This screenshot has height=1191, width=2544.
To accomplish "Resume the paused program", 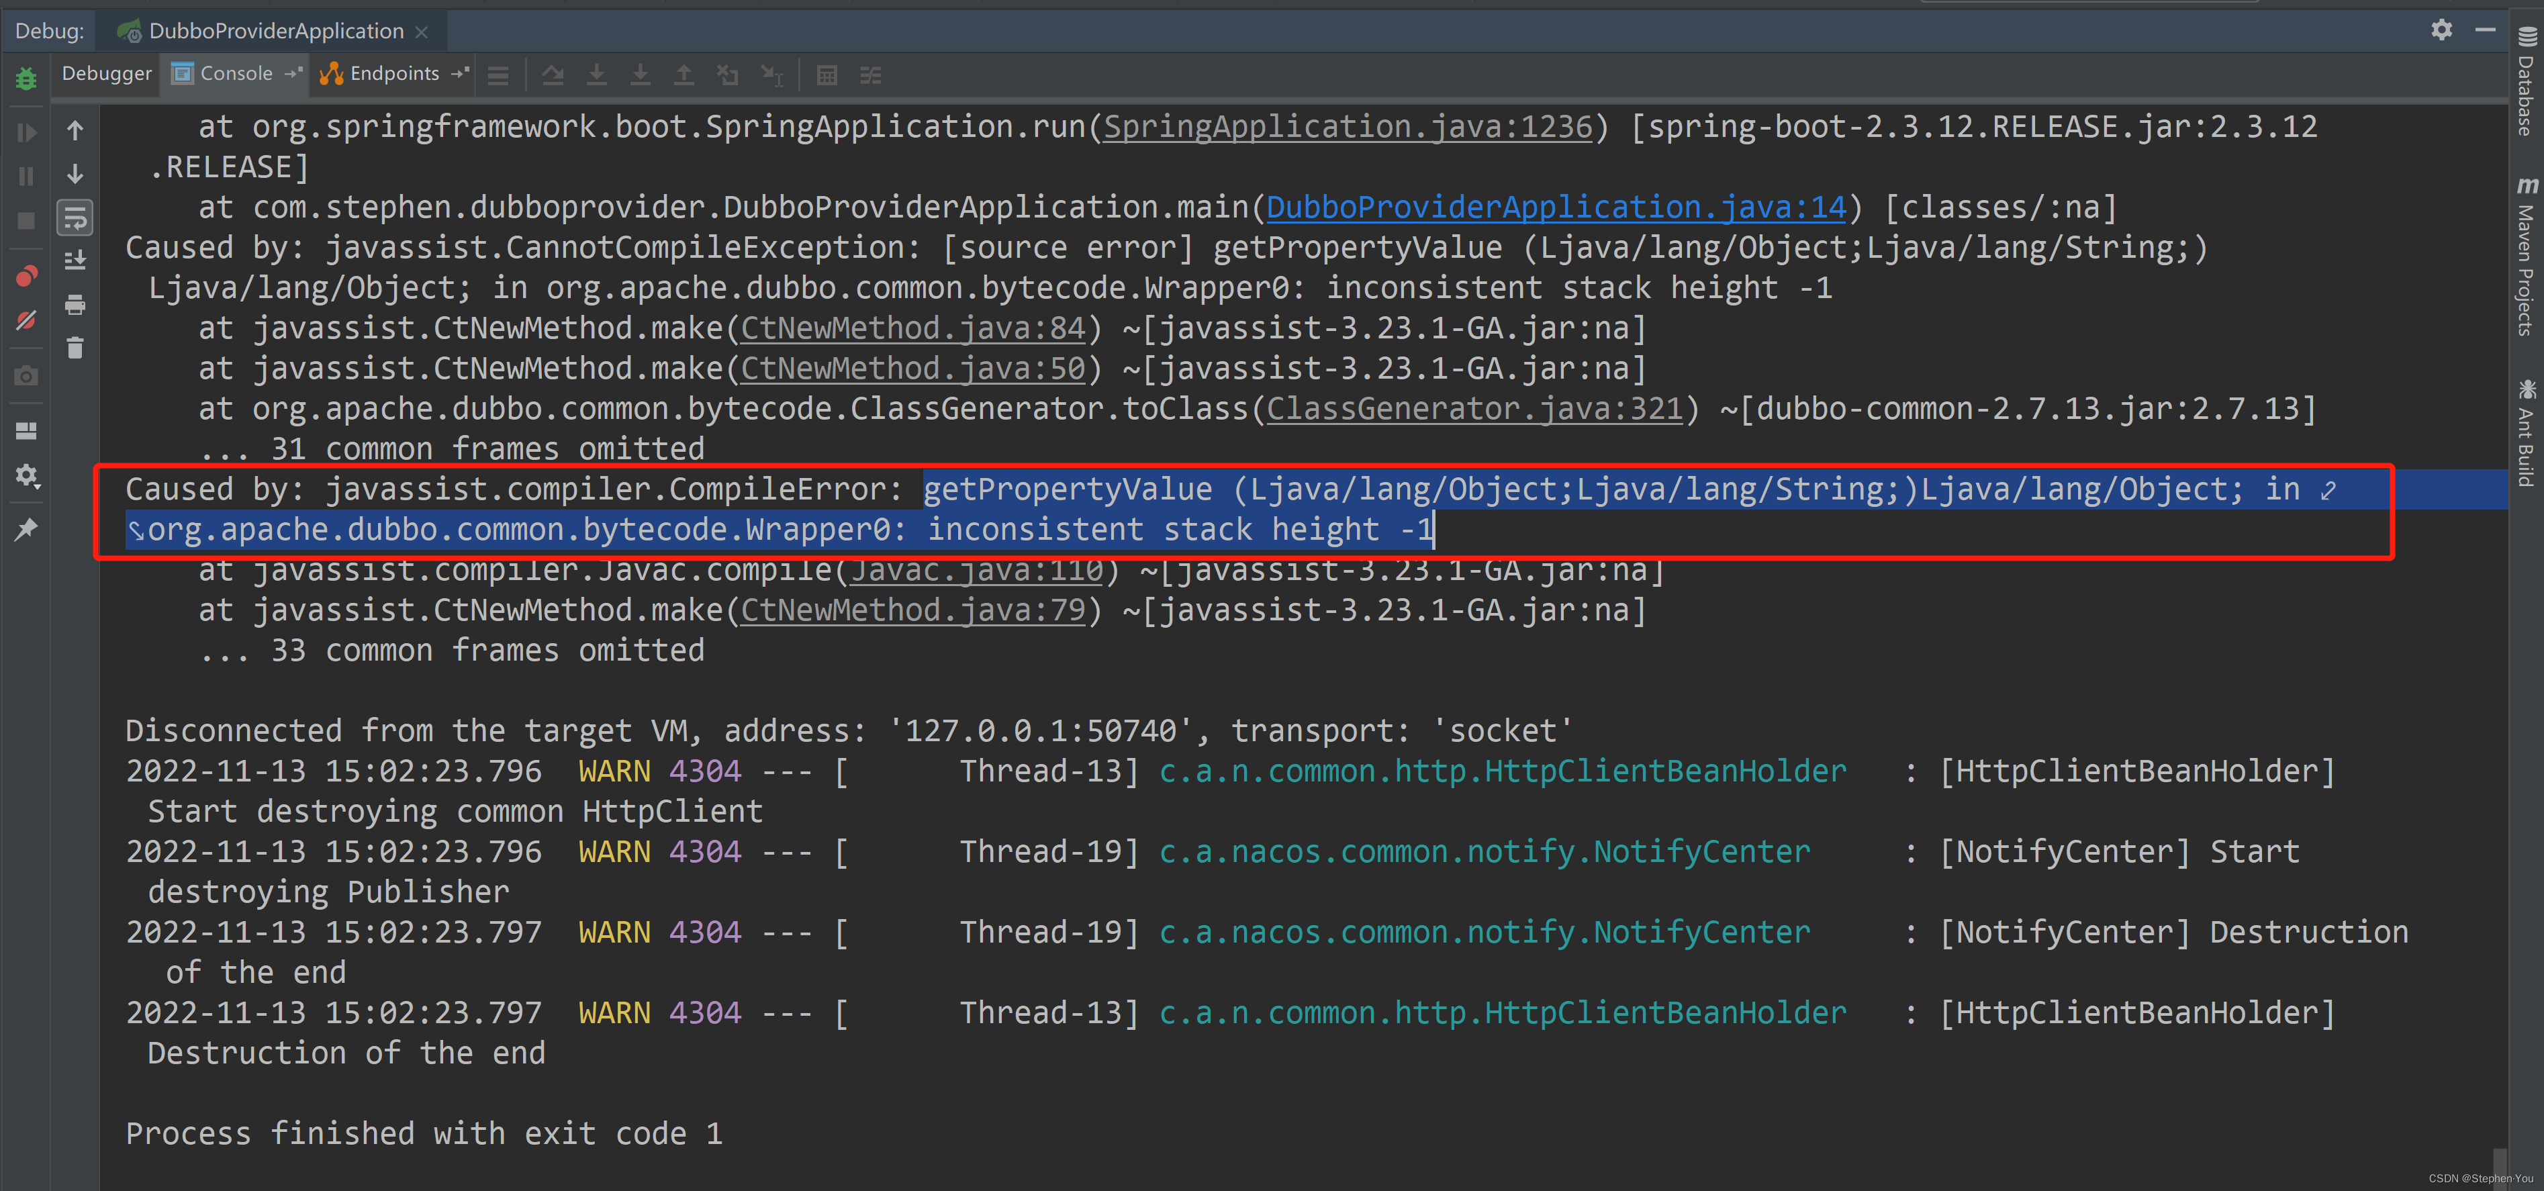I will point(25,132).
